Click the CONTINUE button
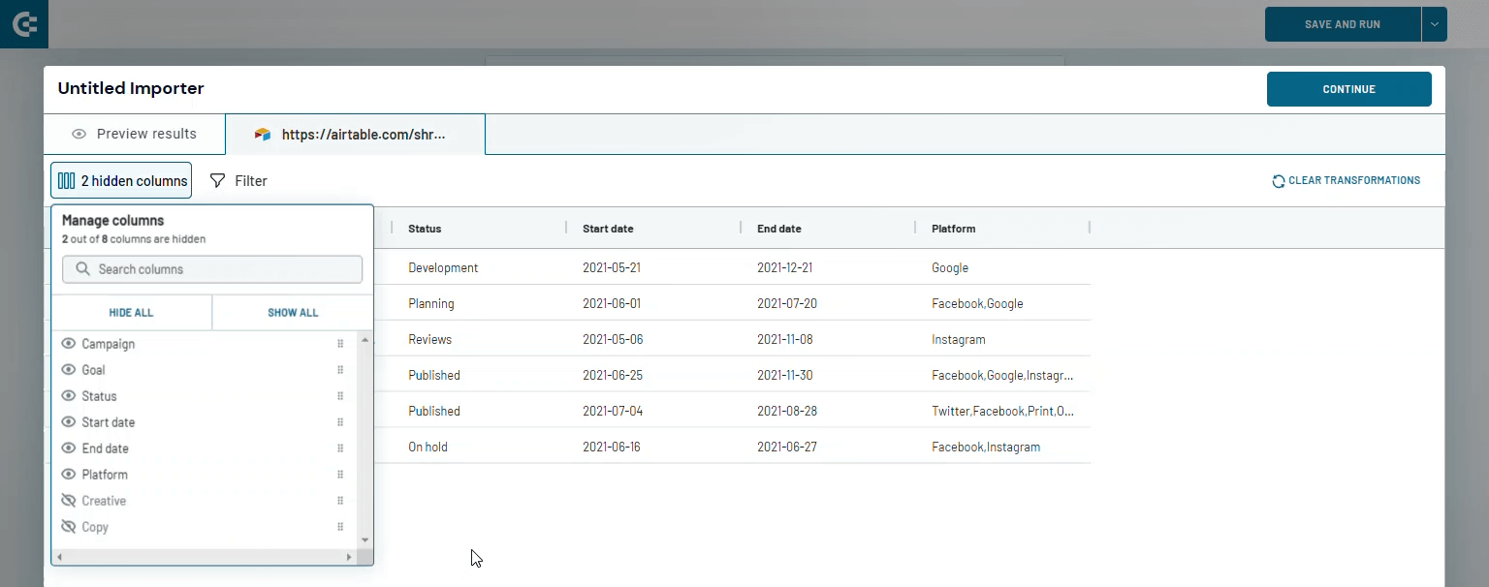Screen dimensions: 1489x587 (x=1348, y=88)
